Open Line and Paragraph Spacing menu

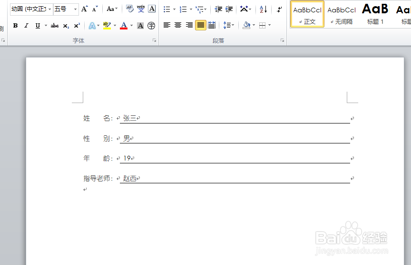228,25
